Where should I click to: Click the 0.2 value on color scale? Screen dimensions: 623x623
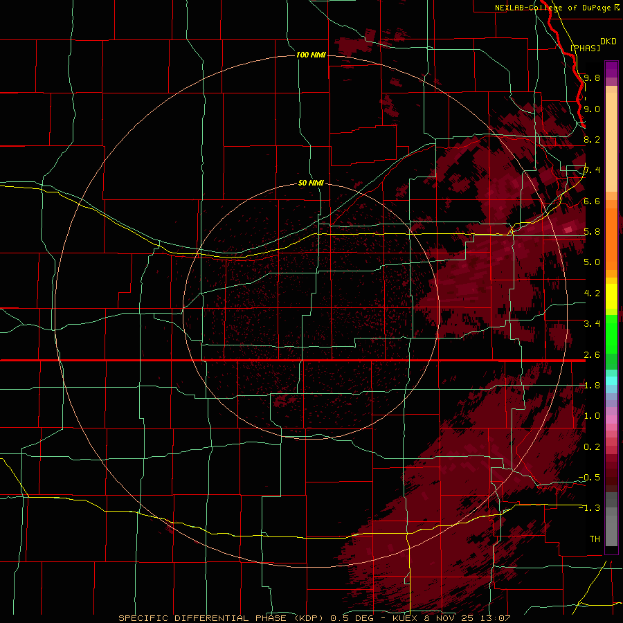(x=592, y=446)
